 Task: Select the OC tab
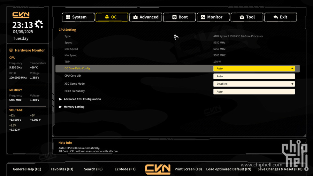112,17
